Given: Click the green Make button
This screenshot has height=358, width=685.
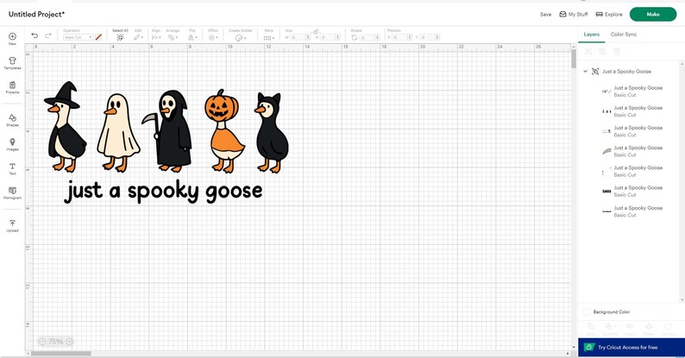Looking at the screenshot, I should pos(653,15).
